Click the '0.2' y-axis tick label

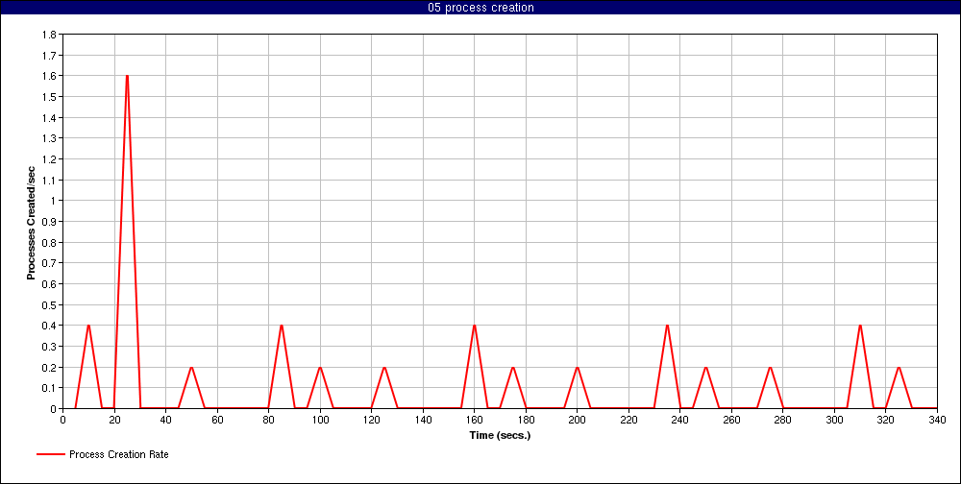pos(49,367)
